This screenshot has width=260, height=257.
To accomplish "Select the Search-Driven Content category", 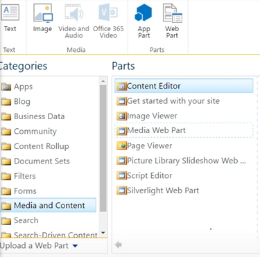I will tap(55, 235).
